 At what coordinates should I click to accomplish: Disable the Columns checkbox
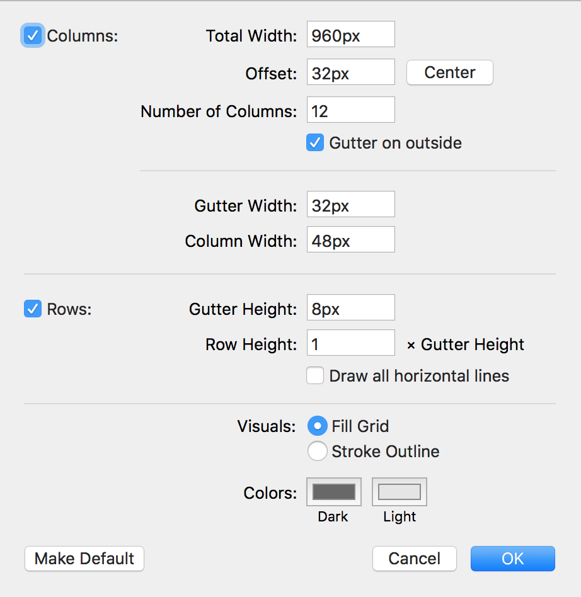(x=33, y=36)
